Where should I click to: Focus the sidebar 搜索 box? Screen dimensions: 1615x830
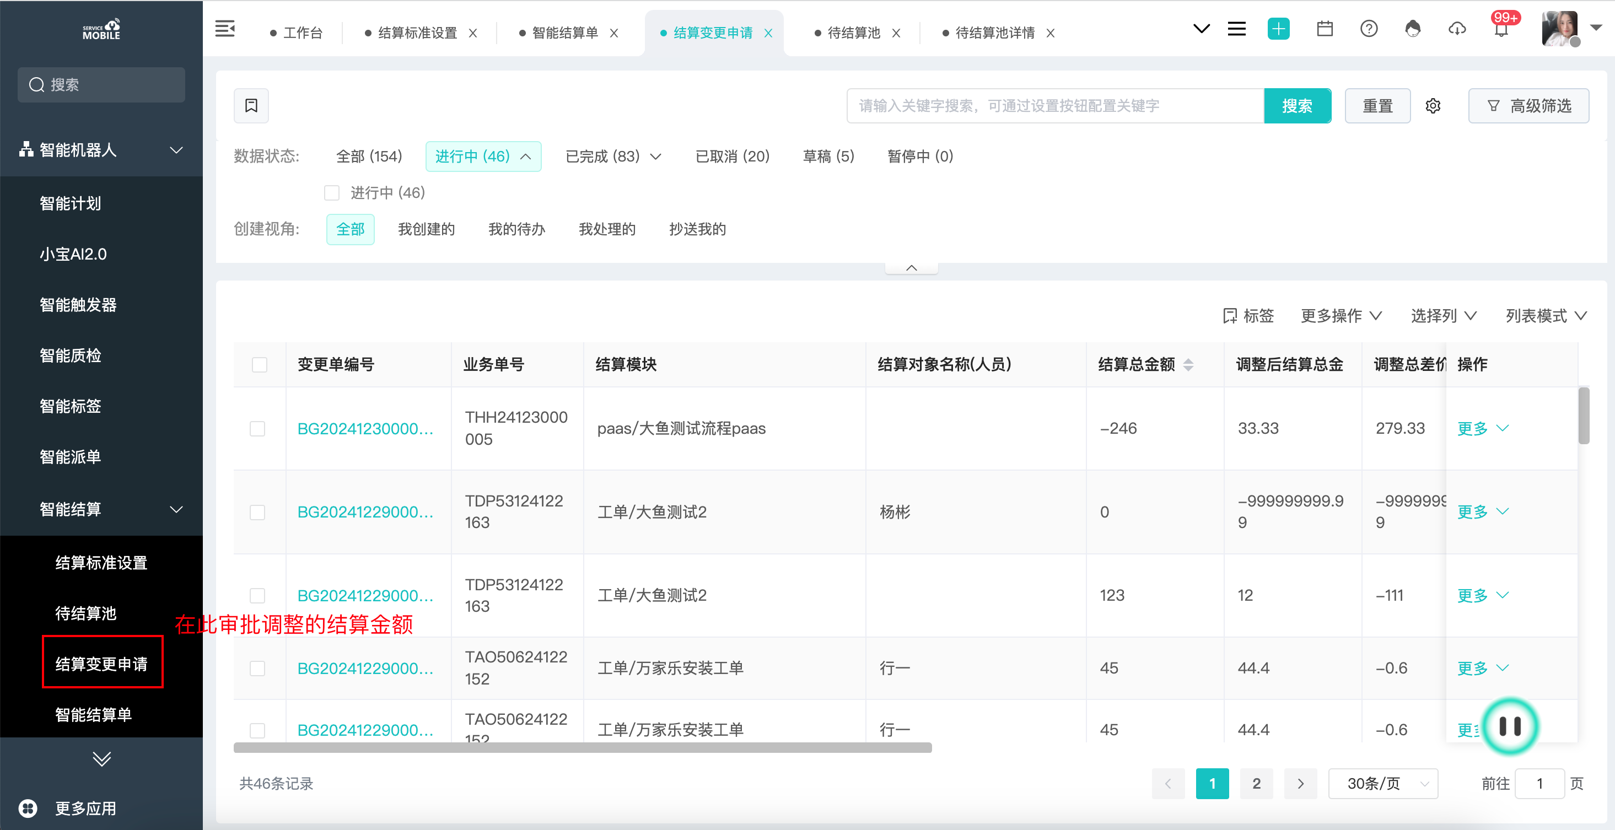[x=101, y=85]
